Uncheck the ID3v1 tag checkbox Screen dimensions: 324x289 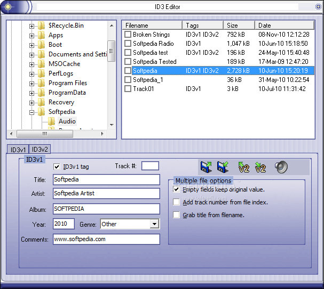click(57, 167)
